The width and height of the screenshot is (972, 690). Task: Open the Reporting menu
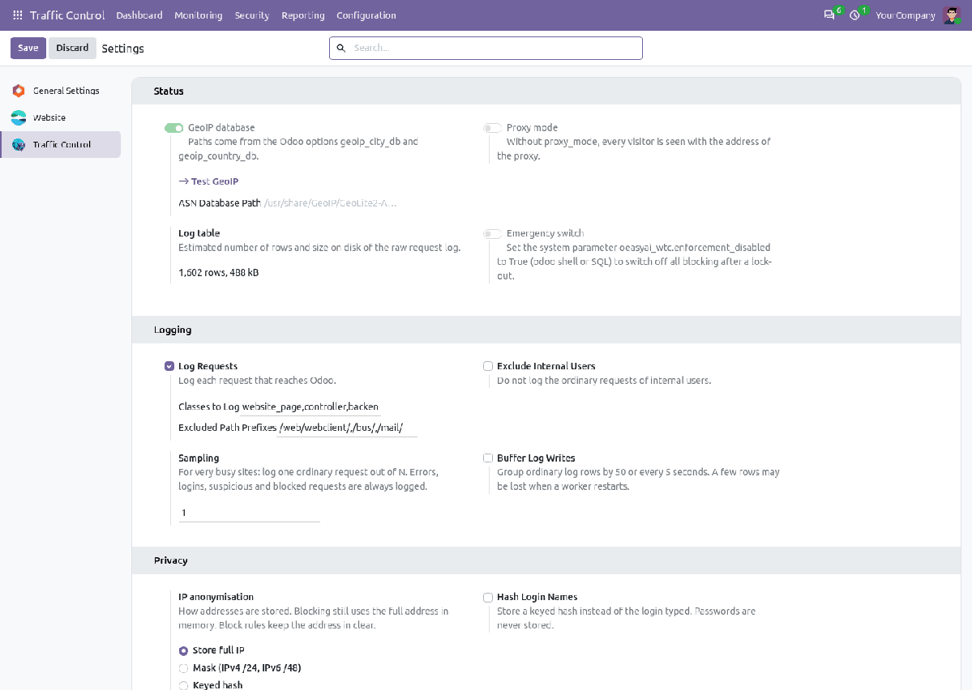click(x=303, y=15)
